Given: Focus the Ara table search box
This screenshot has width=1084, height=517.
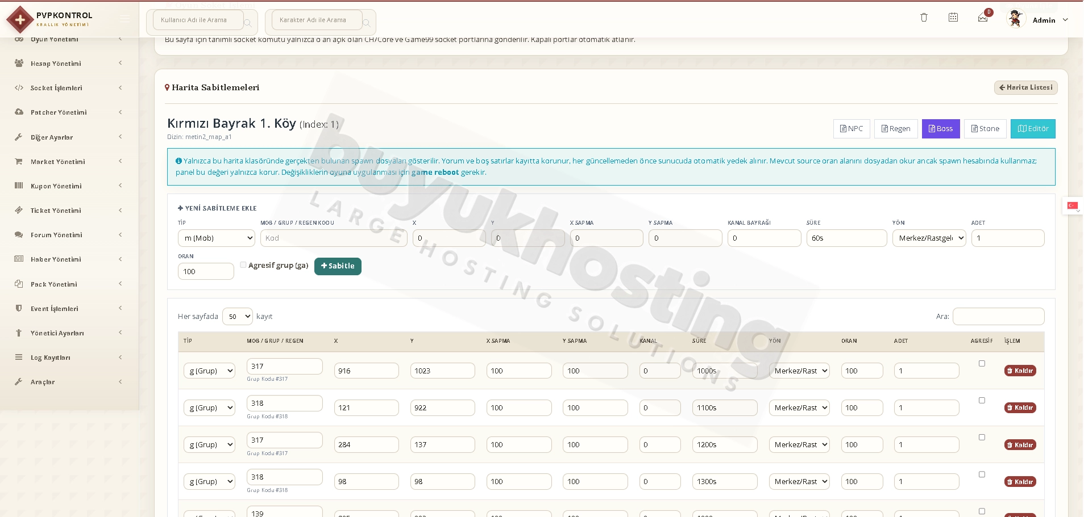Looking at the screenshot, I should click(999, 316).
